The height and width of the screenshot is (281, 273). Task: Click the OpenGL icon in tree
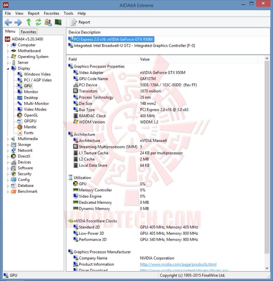click(20, 115)
